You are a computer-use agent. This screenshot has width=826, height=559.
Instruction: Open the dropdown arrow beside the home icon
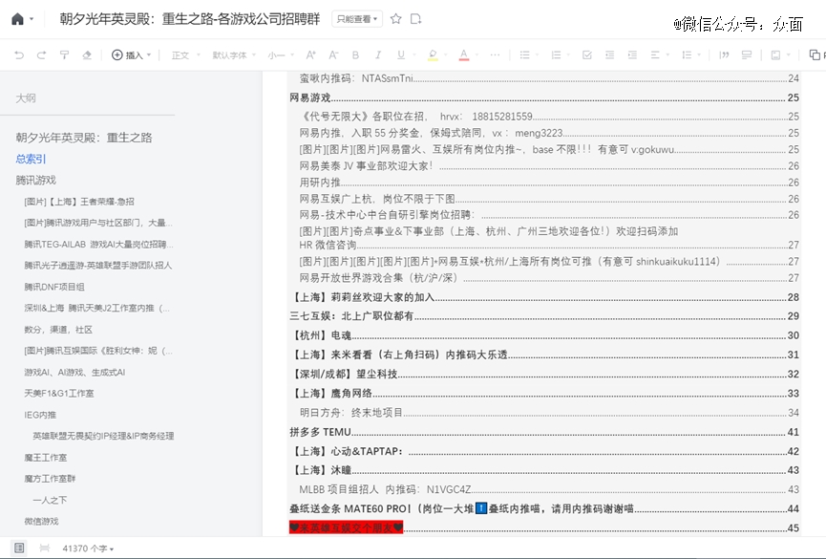click(32, 19)
